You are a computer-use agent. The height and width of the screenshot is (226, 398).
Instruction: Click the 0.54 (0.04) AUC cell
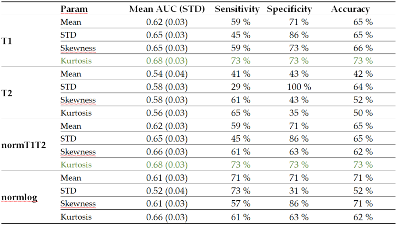[x=167, y=74]
